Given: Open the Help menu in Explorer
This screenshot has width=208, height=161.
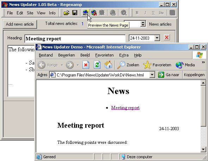Looking at the screenshot, I should click(x=138, y=55).
